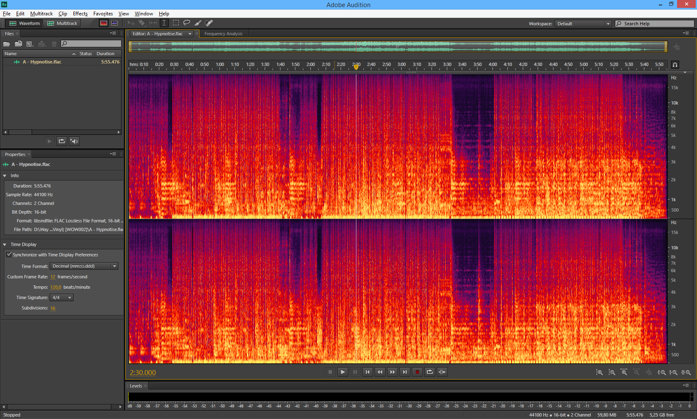Open the Effects menu
The width and height of the screenshot is (697, 419).
pos(80,14)
